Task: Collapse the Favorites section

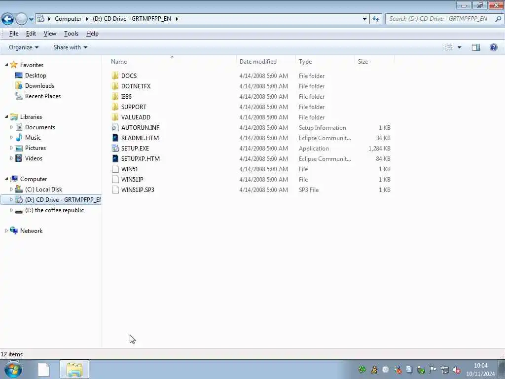Action: pyautogui.click(x=6, y=65)
